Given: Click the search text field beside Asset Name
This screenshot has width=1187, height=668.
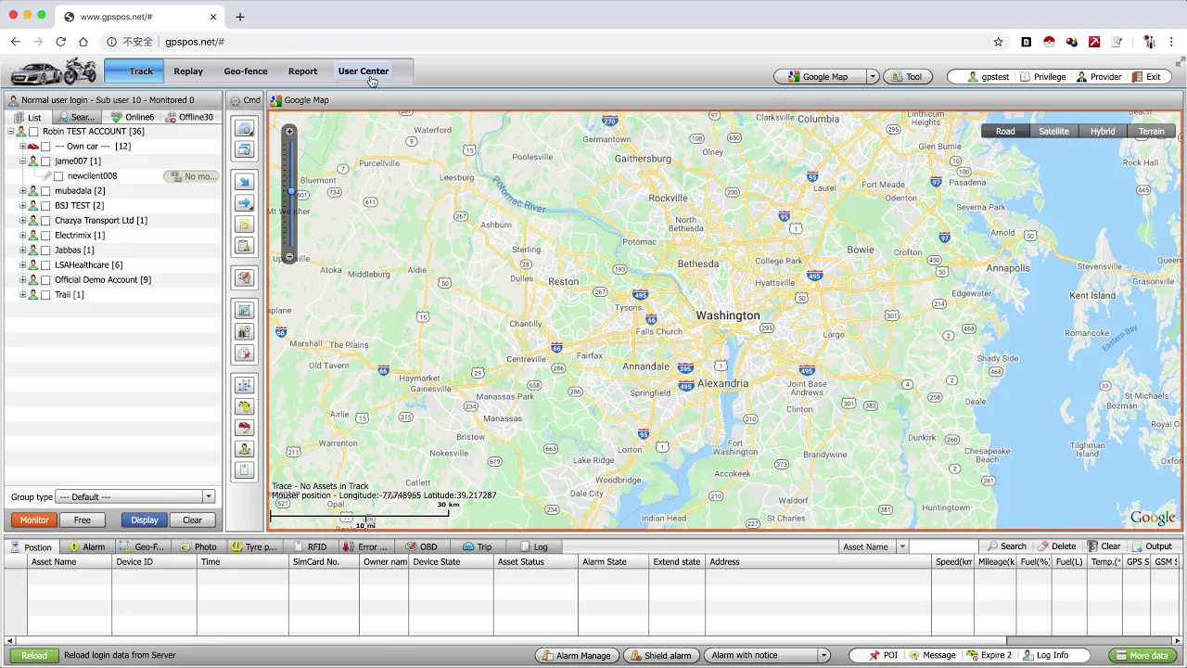Looking at the screenshot, I should (943, 546).
